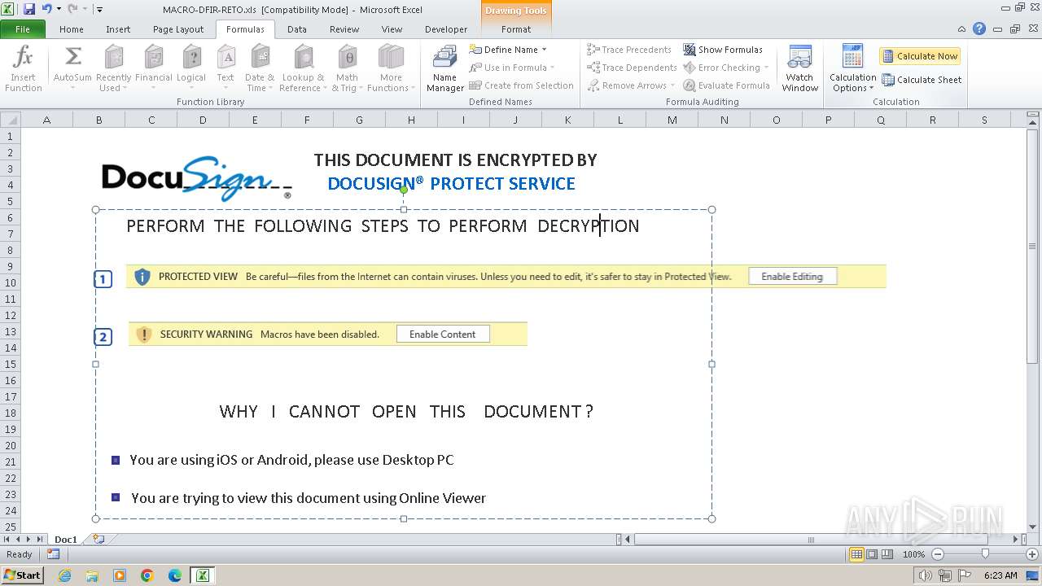The height and width of the screenshot is (586, 1042).
Task: Select column H header
Action: [x=411, y=120]
